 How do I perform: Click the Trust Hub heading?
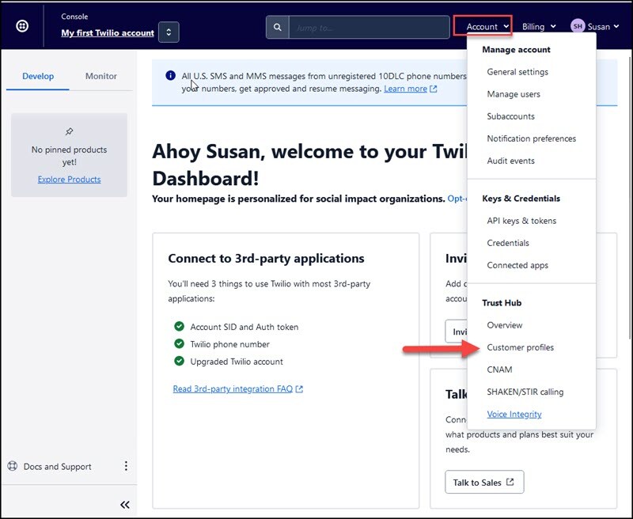point(502,303)
